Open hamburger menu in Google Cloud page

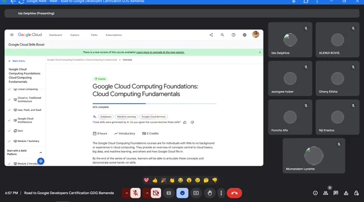[12, 35]
